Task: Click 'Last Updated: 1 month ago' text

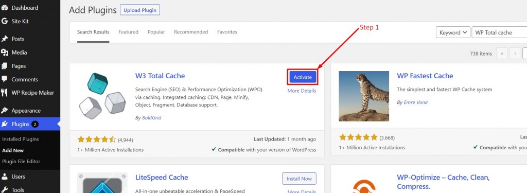Action: pyautogui.click(x=285, y=139)
